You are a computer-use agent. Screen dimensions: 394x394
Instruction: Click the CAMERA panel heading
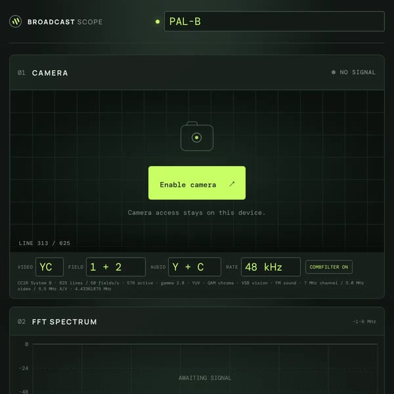(x=50, y=73)
